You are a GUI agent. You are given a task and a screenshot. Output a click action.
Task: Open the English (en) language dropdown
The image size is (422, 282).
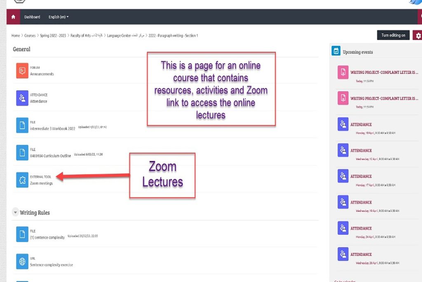point(59,17)
